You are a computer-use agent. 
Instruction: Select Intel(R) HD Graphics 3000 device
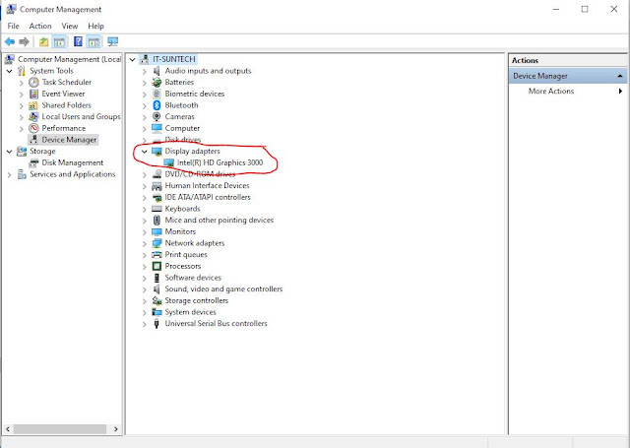220,162
